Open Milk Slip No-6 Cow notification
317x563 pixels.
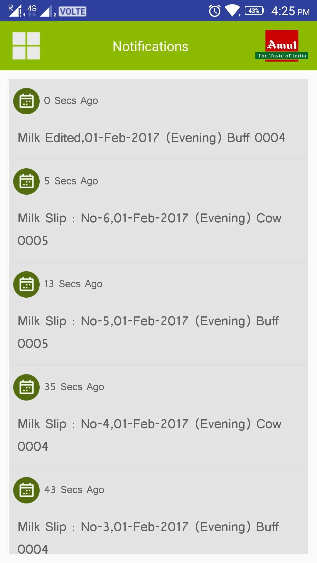(158, 211)
